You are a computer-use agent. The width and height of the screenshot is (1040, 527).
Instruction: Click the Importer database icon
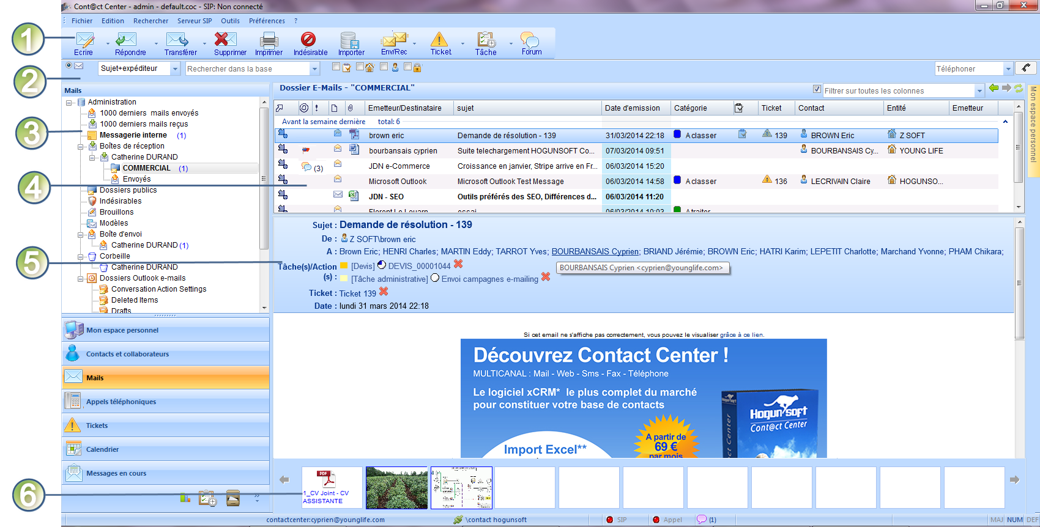(x=350, y=40)
